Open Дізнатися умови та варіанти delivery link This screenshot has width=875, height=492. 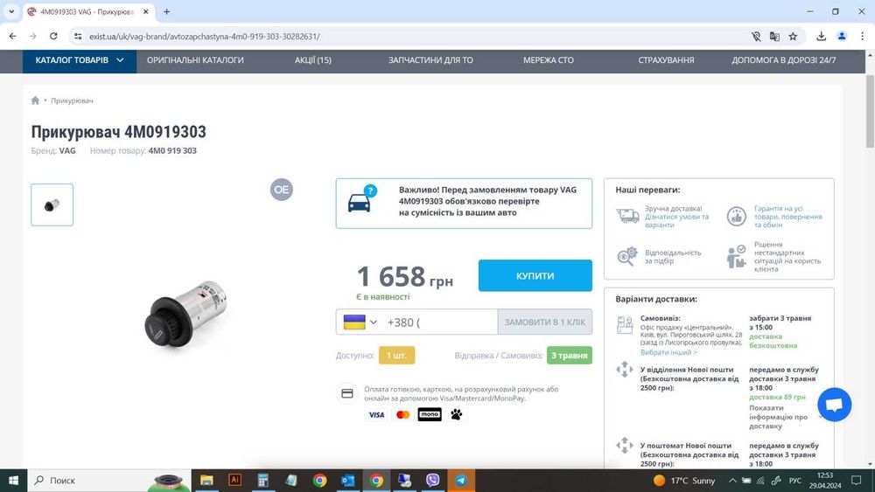coord(676,220)
